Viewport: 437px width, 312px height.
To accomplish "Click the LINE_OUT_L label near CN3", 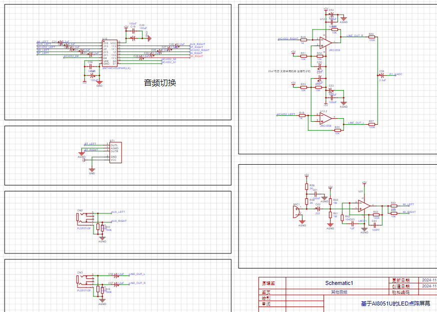I will [137, 274].
